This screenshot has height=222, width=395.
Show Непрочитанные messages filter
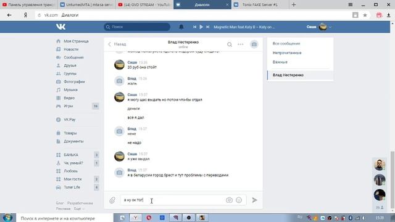coord(287,53)
